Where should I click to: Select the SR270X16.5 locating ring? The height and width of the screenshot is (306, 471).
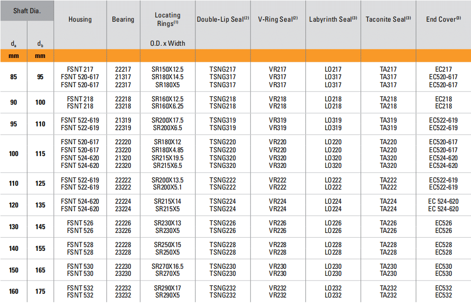pos(168,266)
